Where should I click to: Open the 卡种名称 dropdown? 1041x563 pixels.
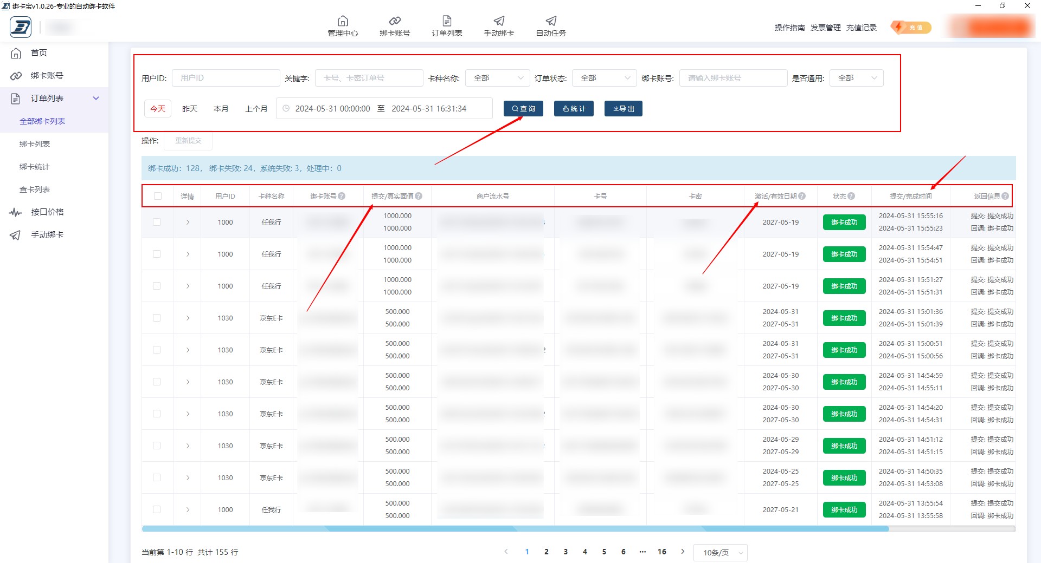click(498, 78)
